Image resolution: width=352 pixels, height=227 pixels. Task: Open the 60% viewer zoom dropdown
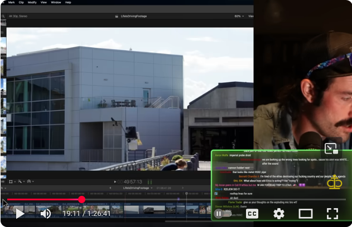pyautogui.click(x=239, y=16)
